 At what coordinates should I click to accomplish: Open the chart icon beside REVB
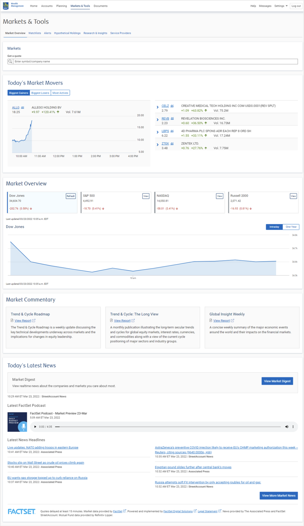coord(172,118)
